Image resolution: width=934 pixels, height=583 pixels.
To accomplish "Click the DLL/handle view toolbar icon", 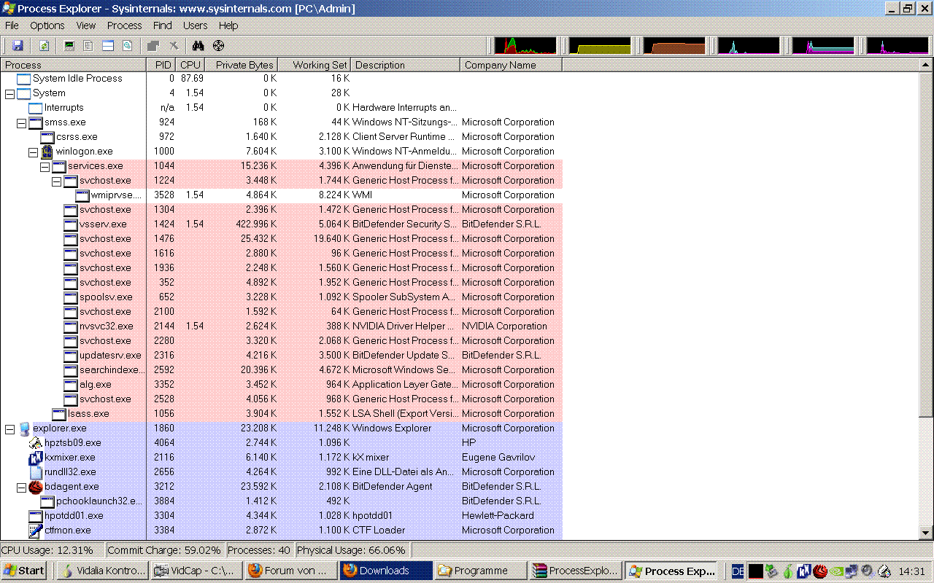I will click(127, 46).
